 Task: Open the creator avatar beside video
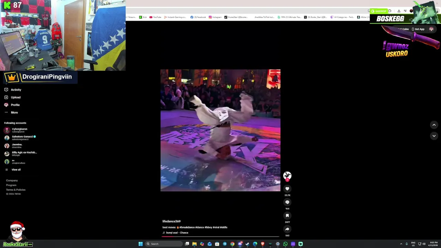click(287, 176)
